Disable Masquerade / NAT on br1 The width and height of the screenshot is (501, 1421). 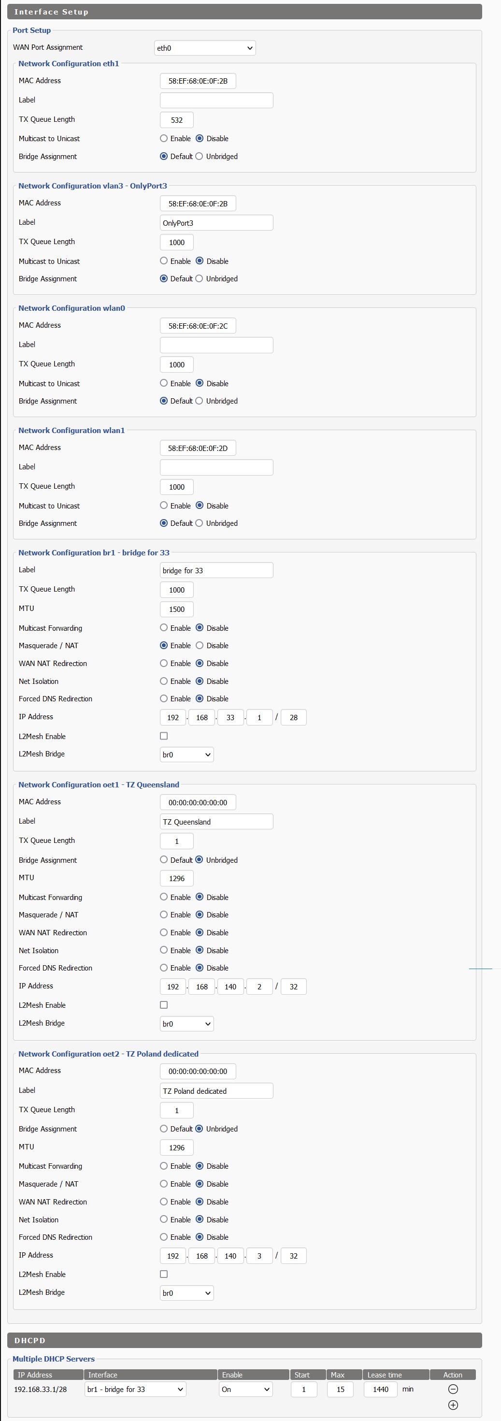(200, 645)
